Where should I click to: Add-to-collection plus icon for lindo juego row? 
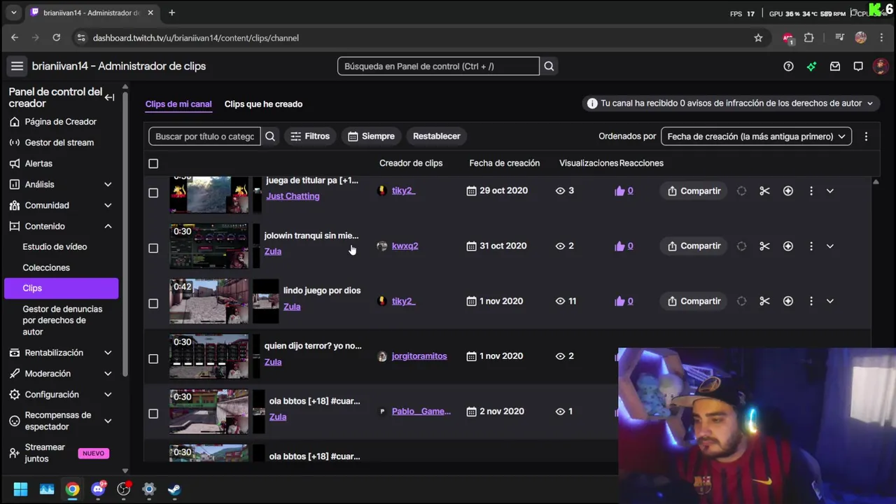click(787, 301)
